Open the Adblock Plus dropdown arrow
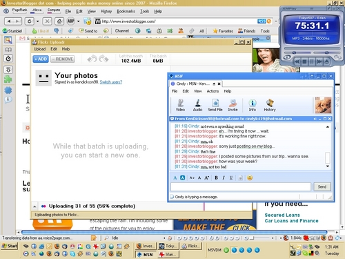 pos(79,21)
